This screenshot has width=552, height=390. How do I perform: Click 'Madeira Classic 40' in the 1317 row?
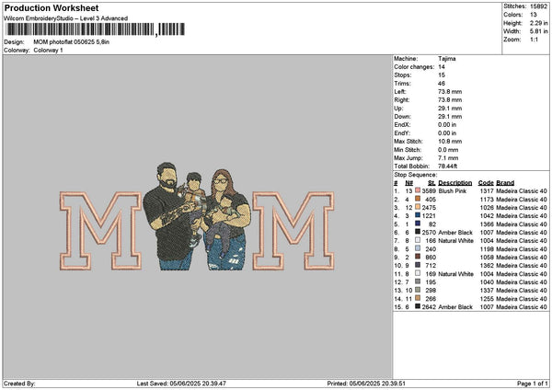point(522,190)
